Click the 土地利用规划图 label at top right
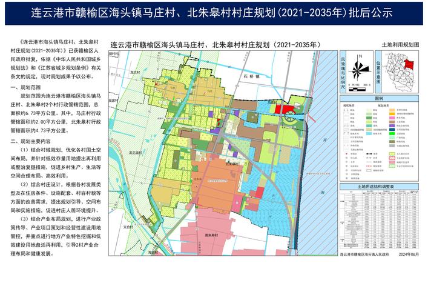 401,45
